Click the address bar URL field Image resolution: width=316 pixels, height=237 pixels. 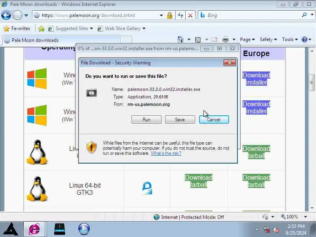click(96, 15)
